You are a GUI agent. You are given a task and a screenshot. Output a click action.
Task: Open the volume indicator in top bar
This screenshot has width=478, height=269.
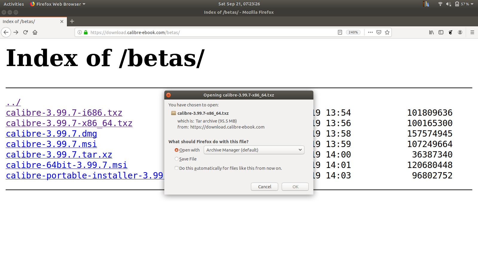[x=448, y=4]
